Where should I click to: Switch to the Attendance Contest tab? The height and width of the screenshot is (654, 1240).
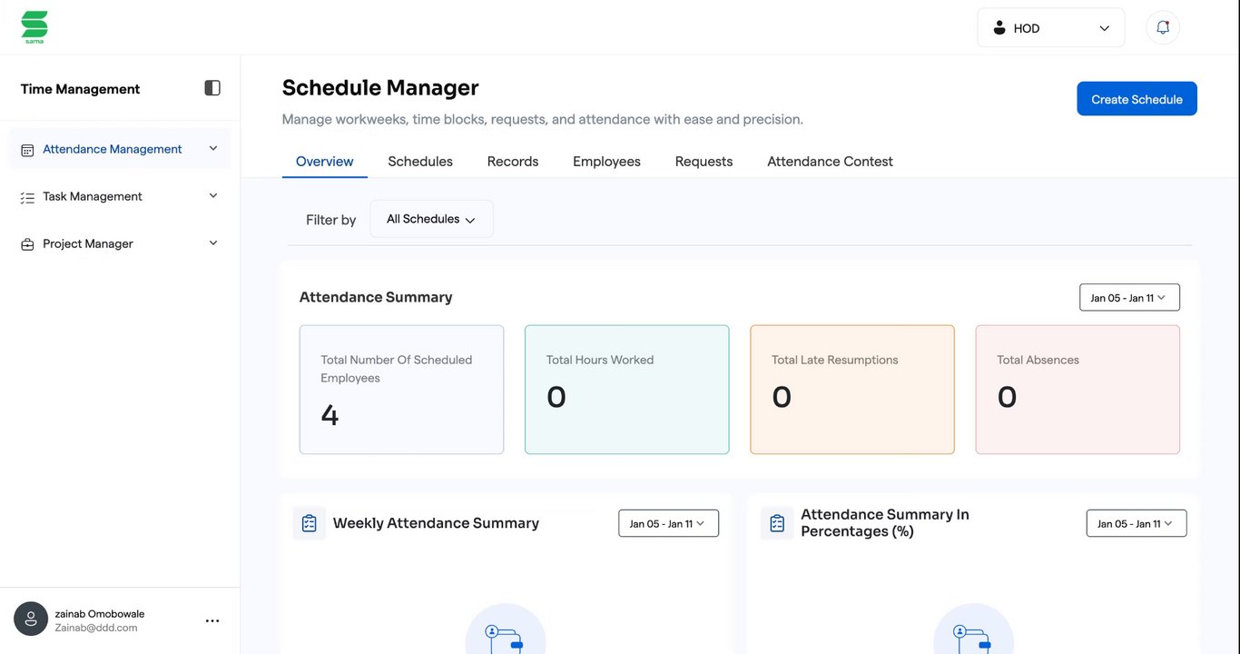click(x=830, y=162)
